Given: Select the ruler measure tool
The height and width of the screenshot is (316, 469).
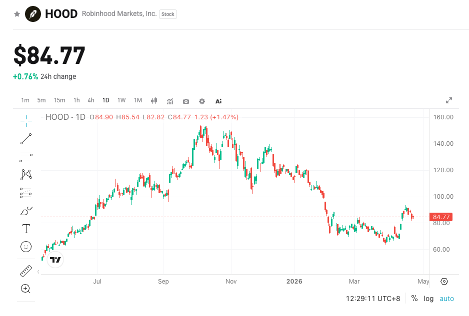Looking at the screenshot, I should [25, 270].
